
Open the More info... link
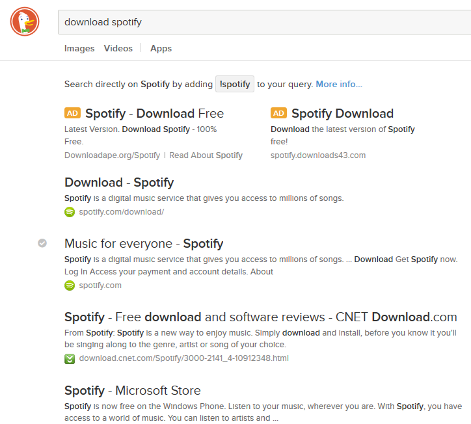339,84
